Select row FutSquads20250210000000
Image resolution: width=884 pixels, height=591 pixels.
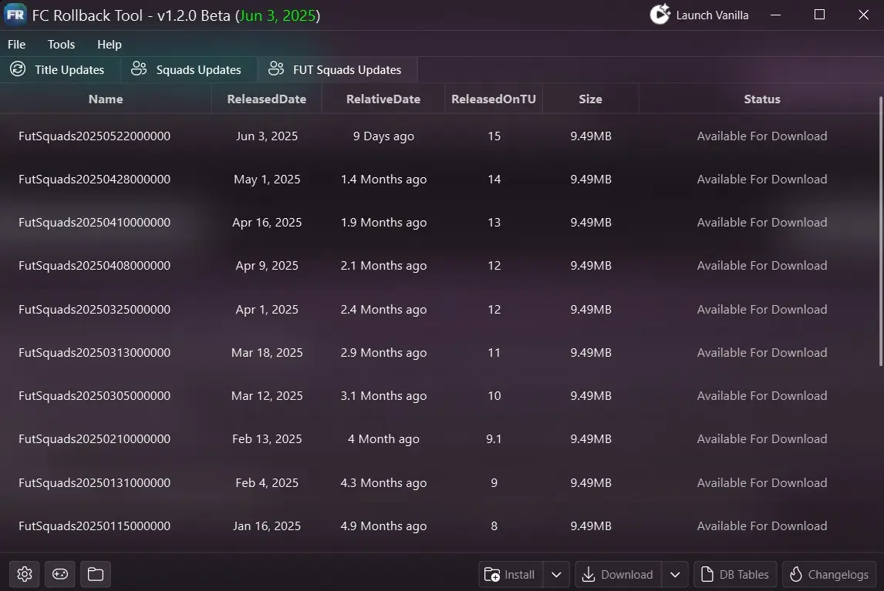click(x=439, y=439)
